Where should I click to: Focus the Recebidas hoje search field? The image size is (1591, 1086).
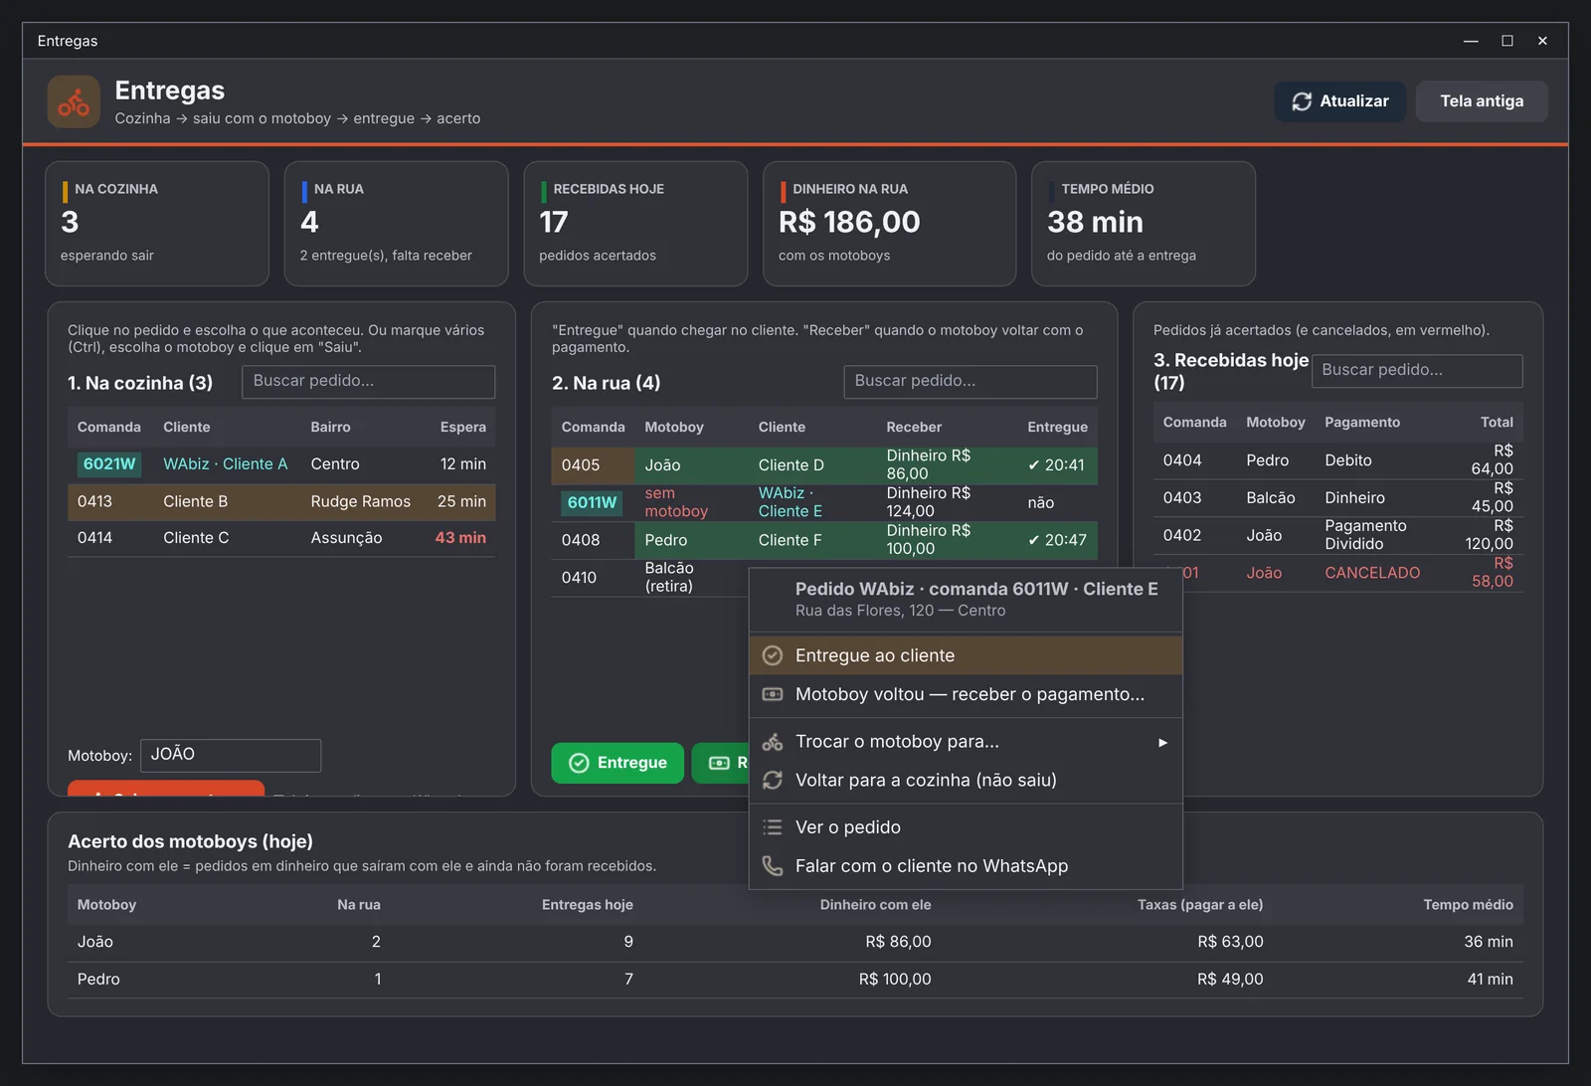[1417, 371]
